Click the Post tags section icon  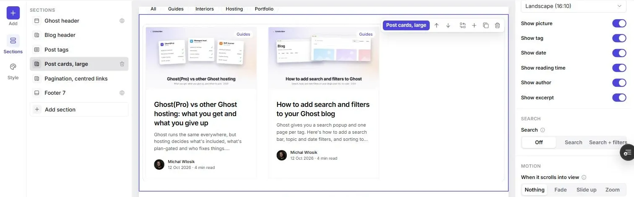click(37, 49)
